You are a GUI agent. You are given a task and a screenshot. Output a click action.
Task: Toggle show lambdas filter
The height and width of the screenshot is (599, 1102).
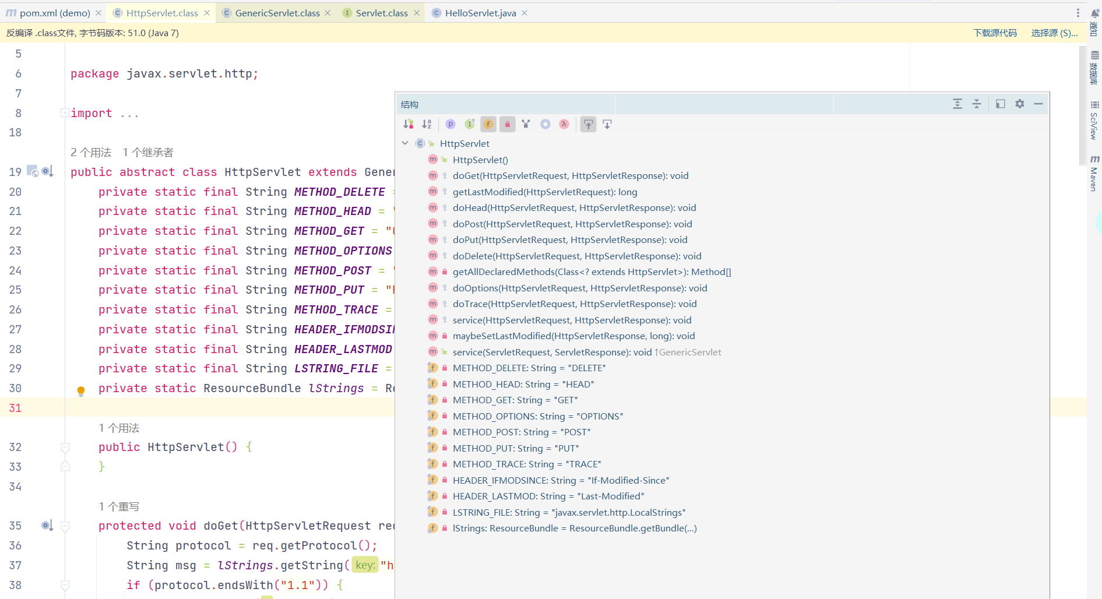click(564, 124)
